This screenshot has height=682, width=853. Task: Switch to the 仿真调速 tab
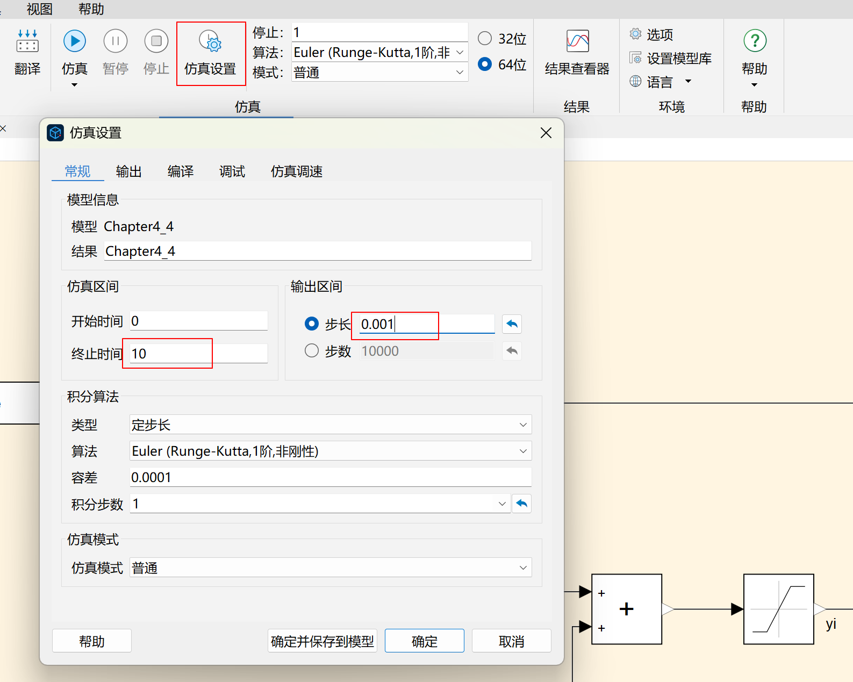296,171
